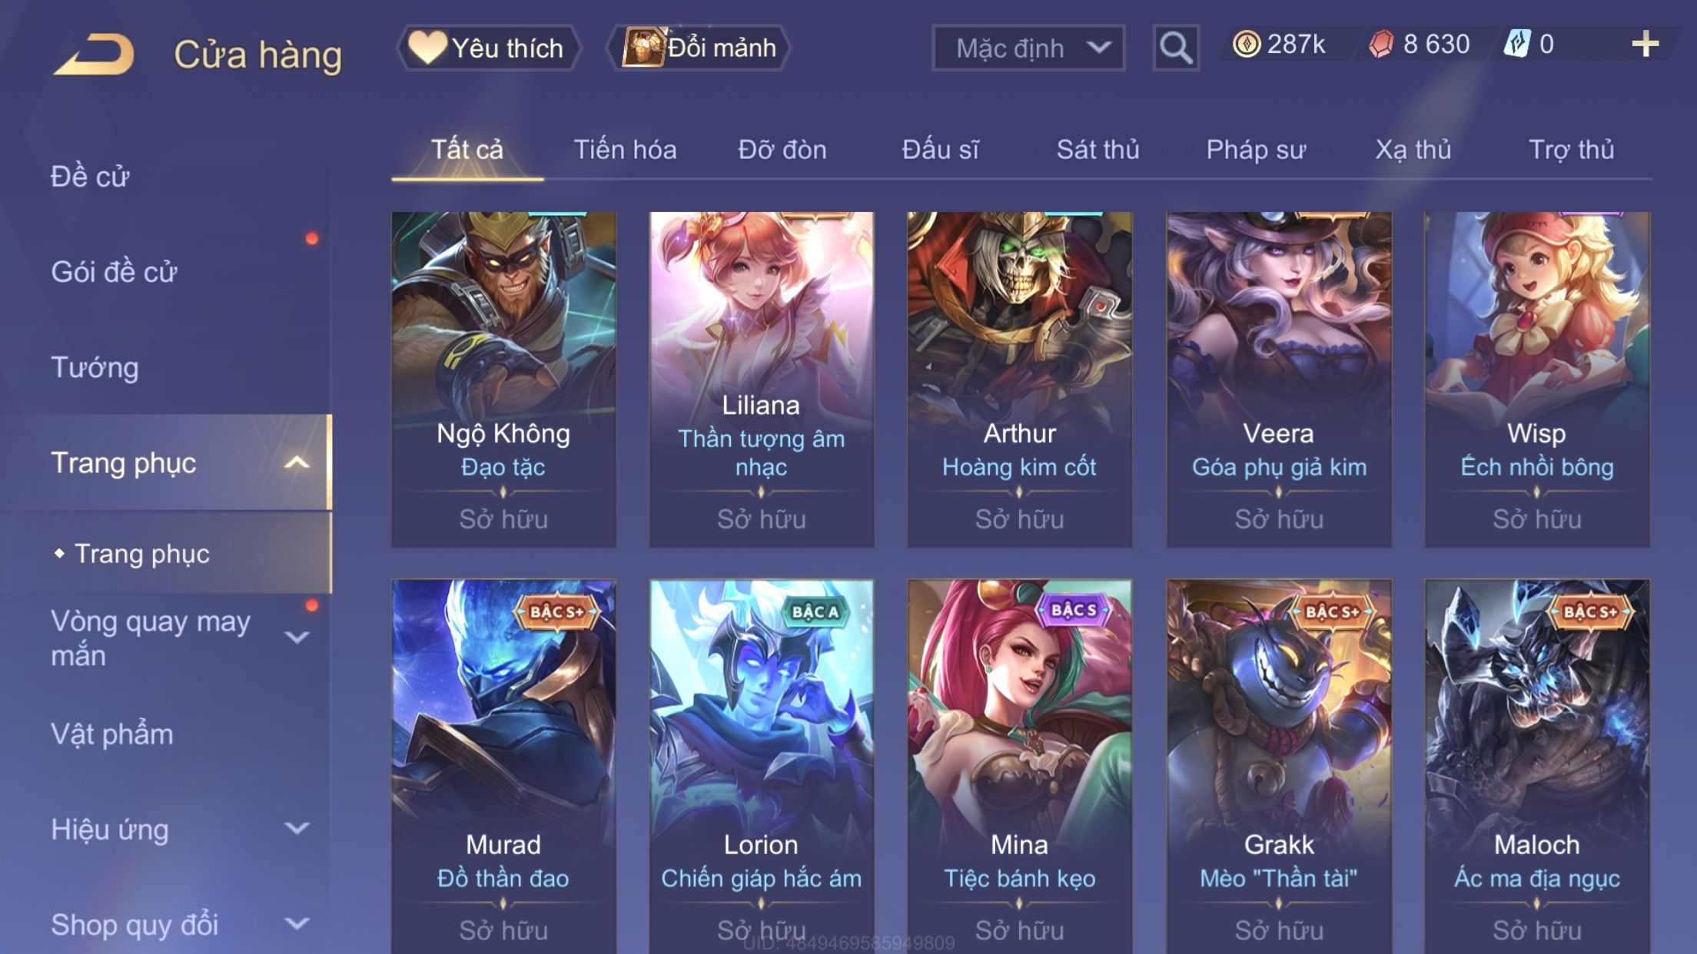The width and height of the screenshot is (1697, 954).
Task: Tap the blue voucher currency icon
Action: point(1517,44)
